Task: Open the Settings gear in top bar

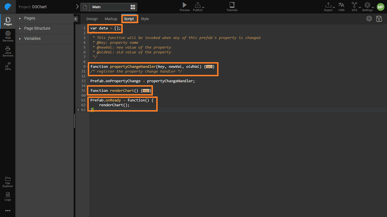Action: pos(368,6)
